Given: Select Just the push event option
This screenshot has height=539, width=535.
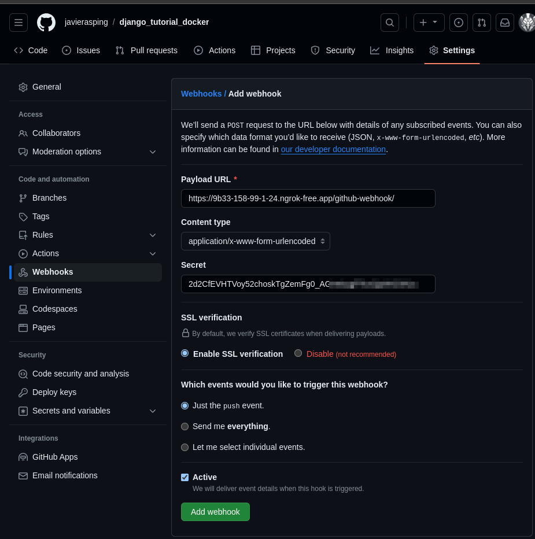Looking at the screenshot, I should [x=185, y=406].
